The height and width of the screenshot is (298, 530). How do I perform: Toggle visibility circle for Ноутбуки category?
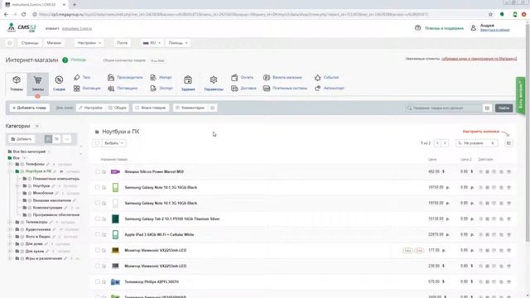click(x=30, y=185)
